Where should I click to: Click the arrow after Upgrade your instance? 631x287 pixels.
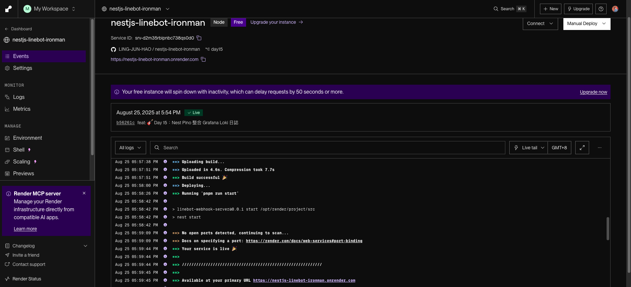301,22
